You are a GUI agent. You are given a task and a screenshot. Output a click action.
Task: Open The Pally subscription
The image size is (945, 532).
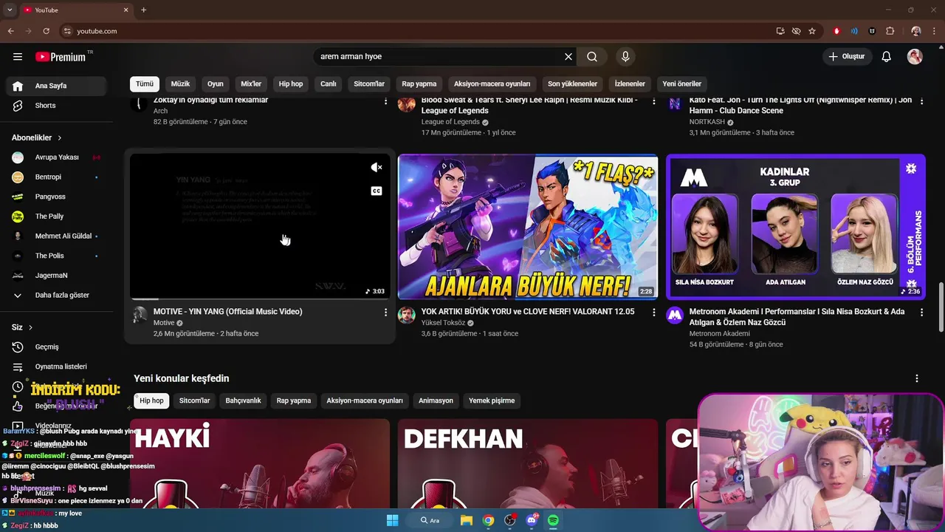click(x=56, y=216)
